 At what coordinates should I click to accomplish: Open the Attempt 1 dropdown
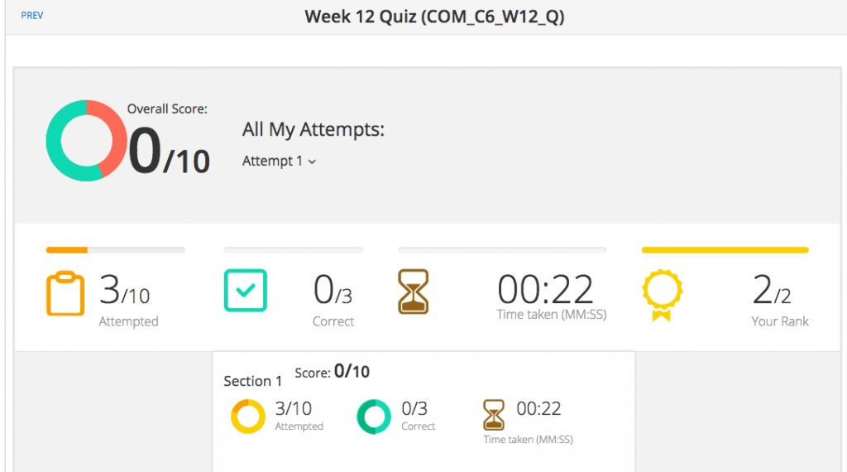coord(279,161)
